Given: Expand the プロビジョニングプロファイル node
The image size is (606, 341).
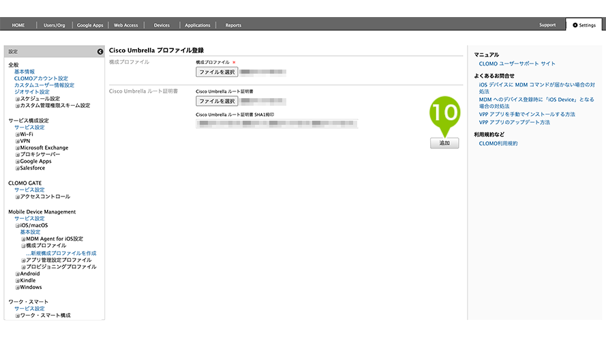Looking at the screenshot, I should click(23, 267).
